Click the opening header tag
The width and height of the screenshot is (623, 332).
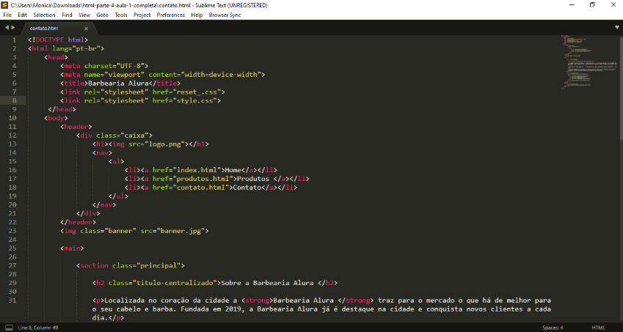(76, 127)
